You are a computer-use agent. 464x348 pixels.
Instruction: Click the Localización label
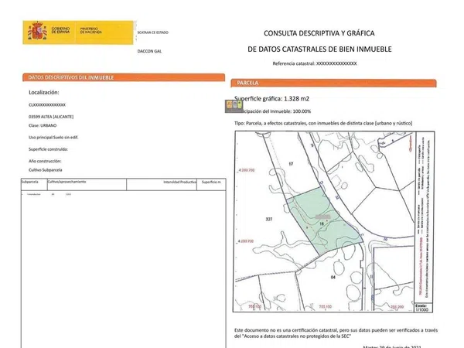(x=43, y=91)
